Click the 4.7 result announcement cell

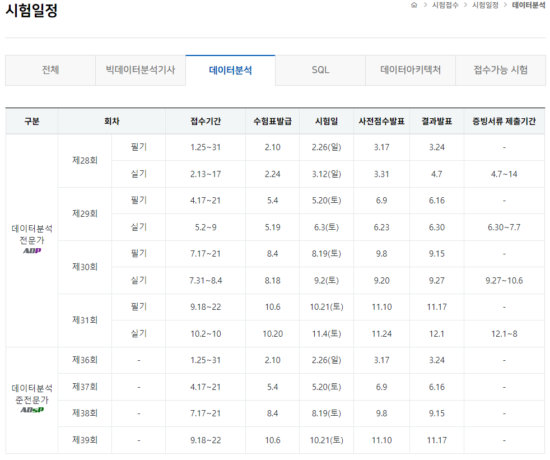coord(437,174)
